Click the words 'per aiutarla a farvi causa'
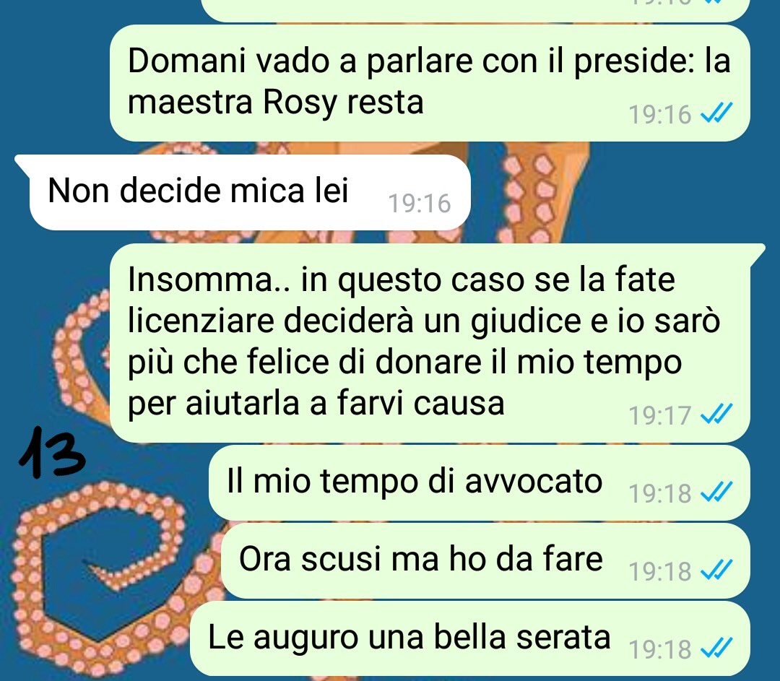The image size is (780, 681). [316, 402]
